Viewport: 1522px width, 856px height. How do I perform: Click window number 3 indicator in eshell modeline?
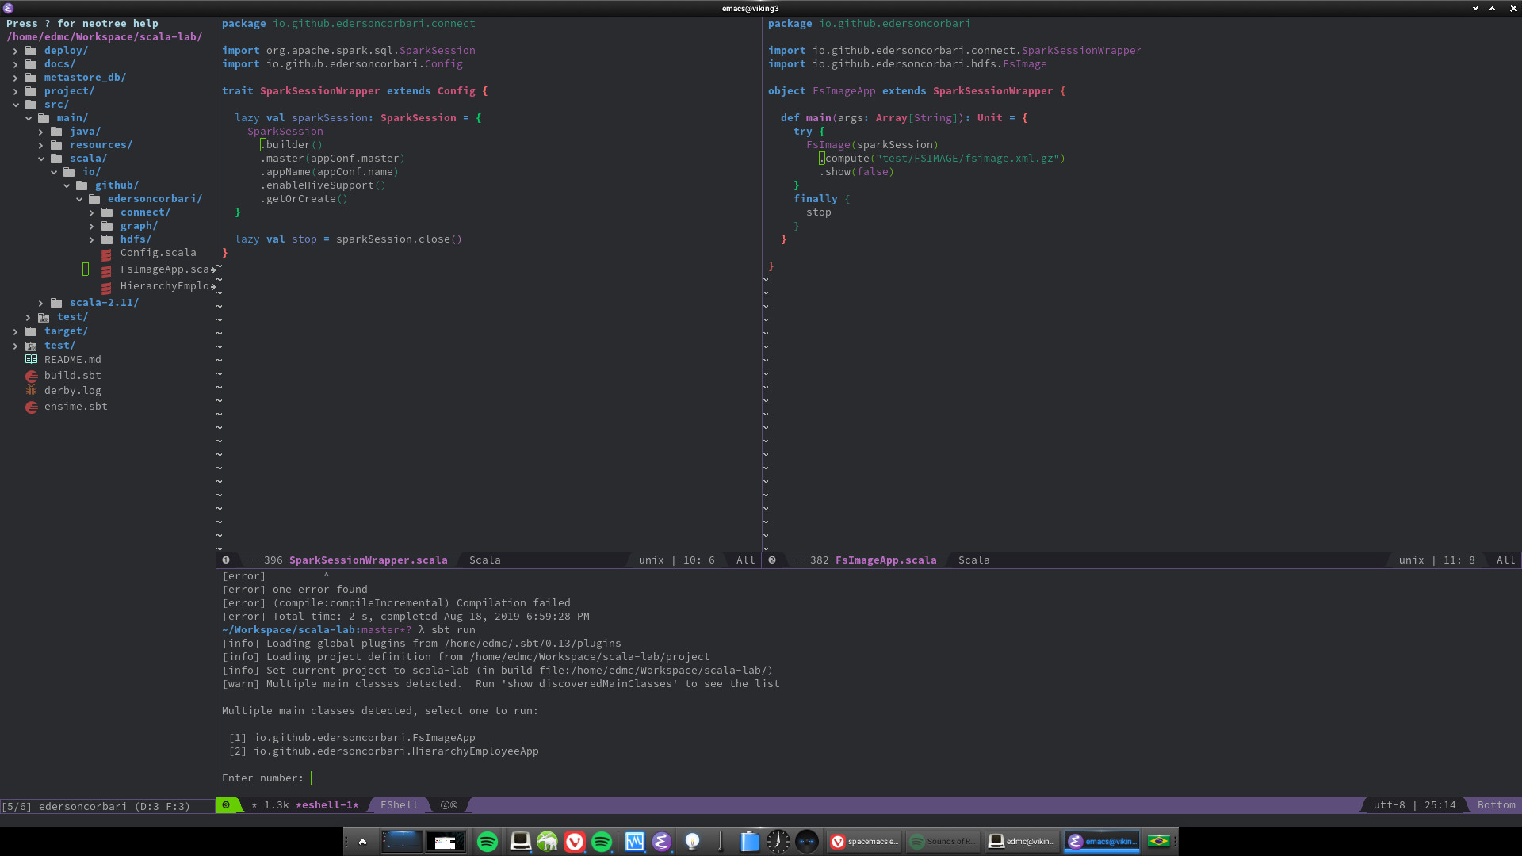[x=226, y=805]
